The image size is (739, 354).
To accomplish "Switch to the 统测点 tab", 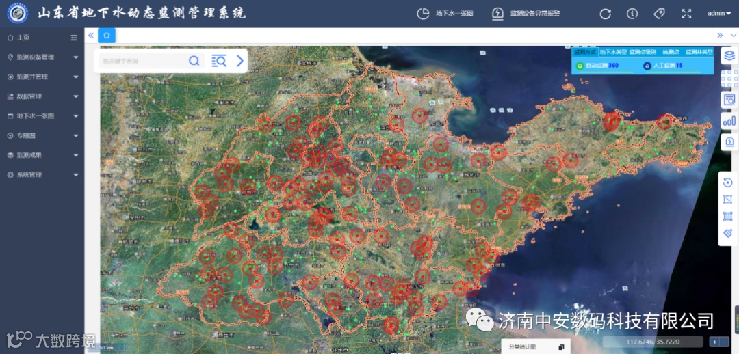I will click(671, 52).
